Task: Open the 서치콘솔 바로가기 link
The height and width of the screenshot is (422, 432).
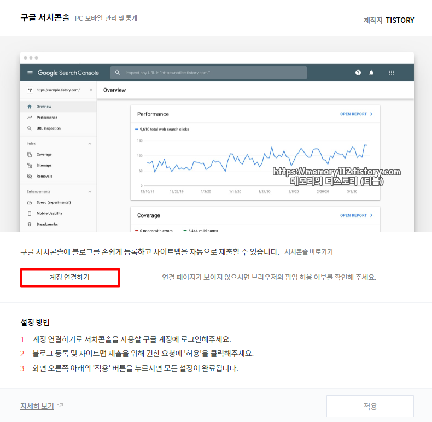Action: click(308, 252)
